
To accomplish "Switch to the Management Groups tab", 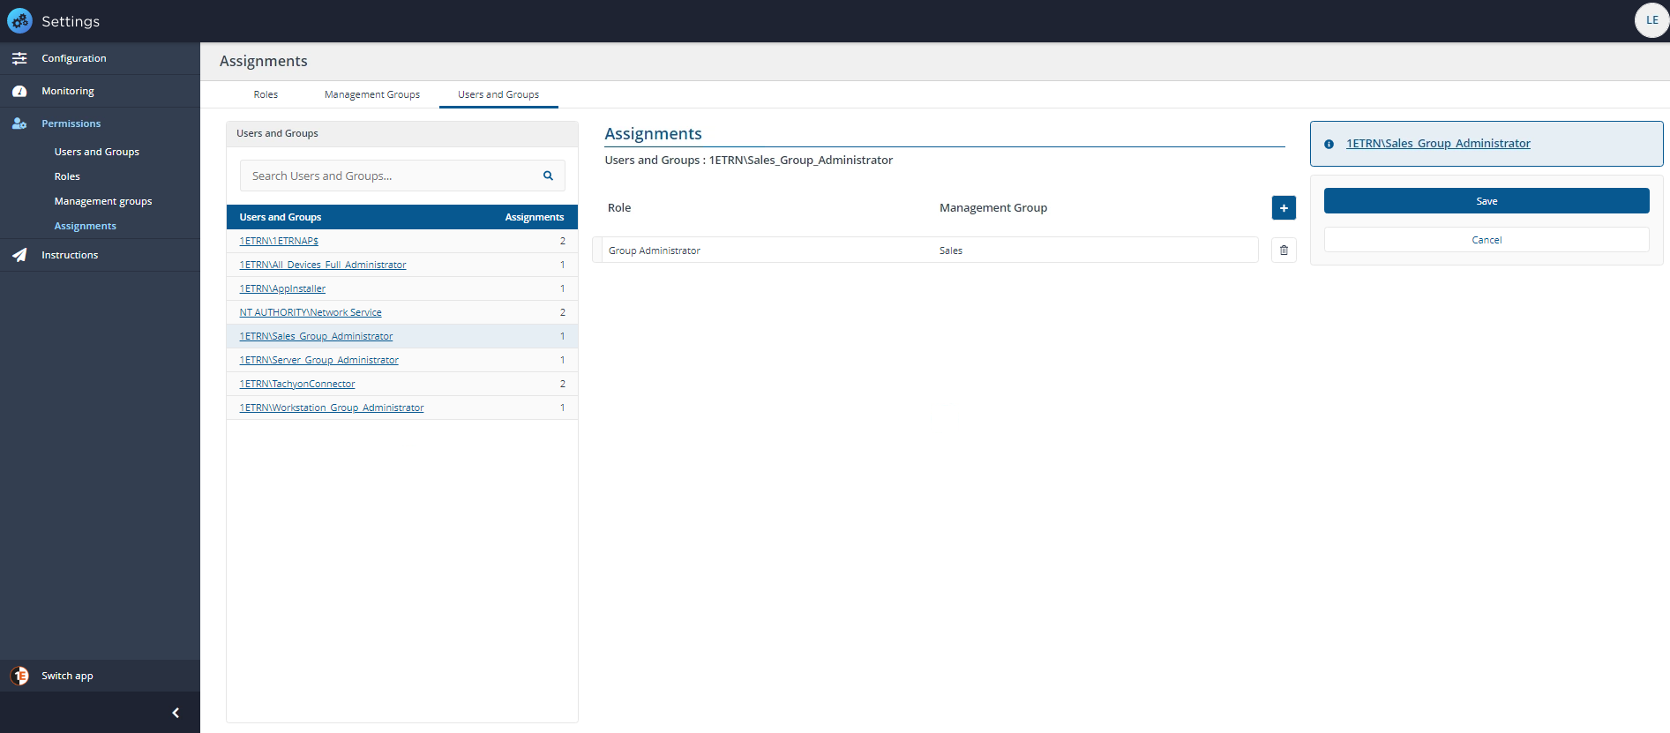I will (372, 94).
